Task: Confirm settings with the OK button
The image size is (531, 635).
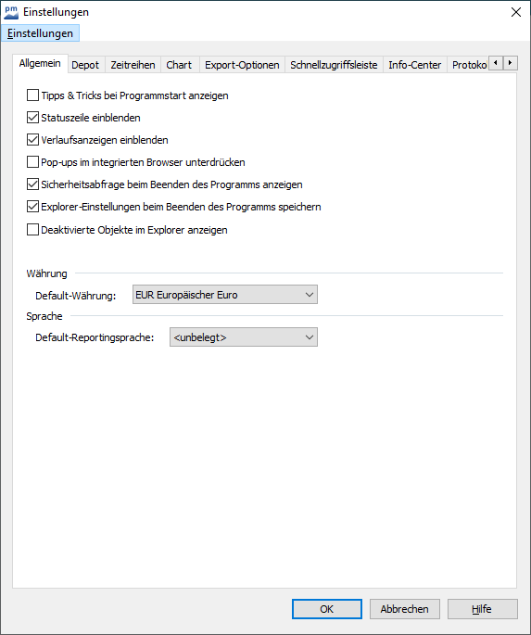Action: coord(327,609)
